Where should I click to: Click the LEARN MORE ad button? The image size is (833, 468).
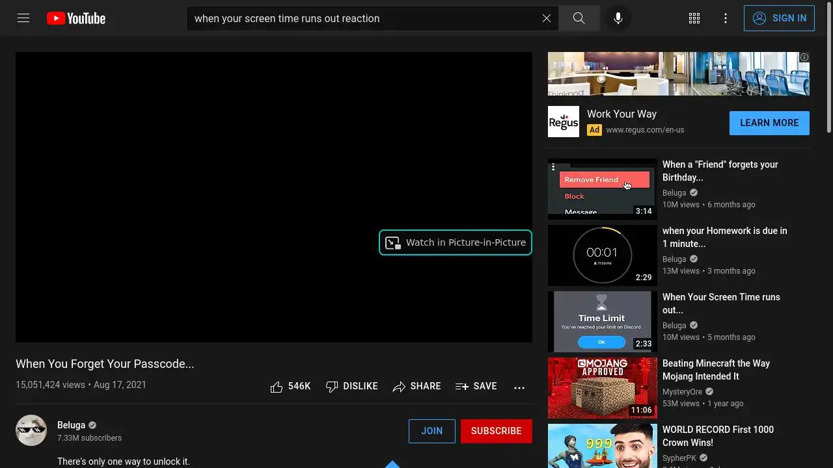pos(769,123)
